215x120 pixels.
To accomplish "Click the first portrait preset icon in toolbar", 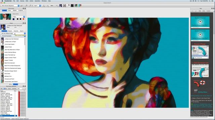I will pos(60,6).
